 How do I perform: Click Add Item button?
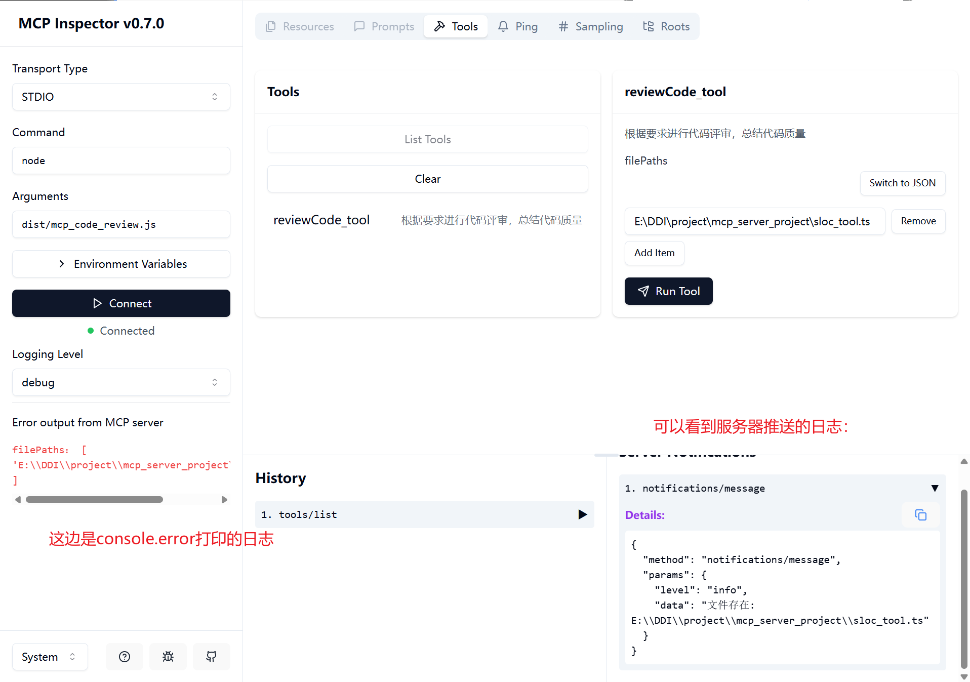pyautogui.click(x=654, y=253)
